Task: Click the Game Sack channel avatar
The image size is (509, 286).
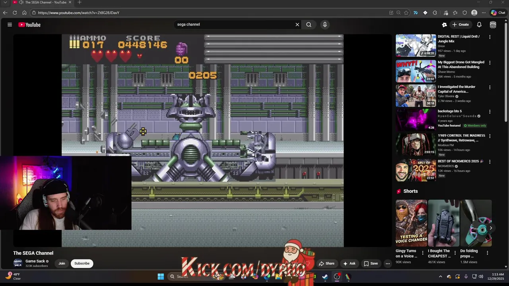Action: point(18,263)
